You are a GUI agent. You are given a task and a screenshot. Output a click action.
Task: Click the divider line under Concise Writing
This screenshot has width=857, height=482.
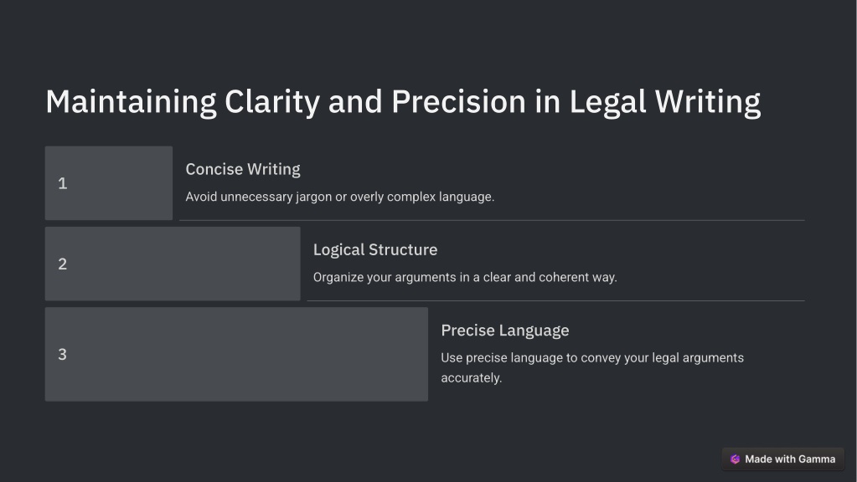492,221
